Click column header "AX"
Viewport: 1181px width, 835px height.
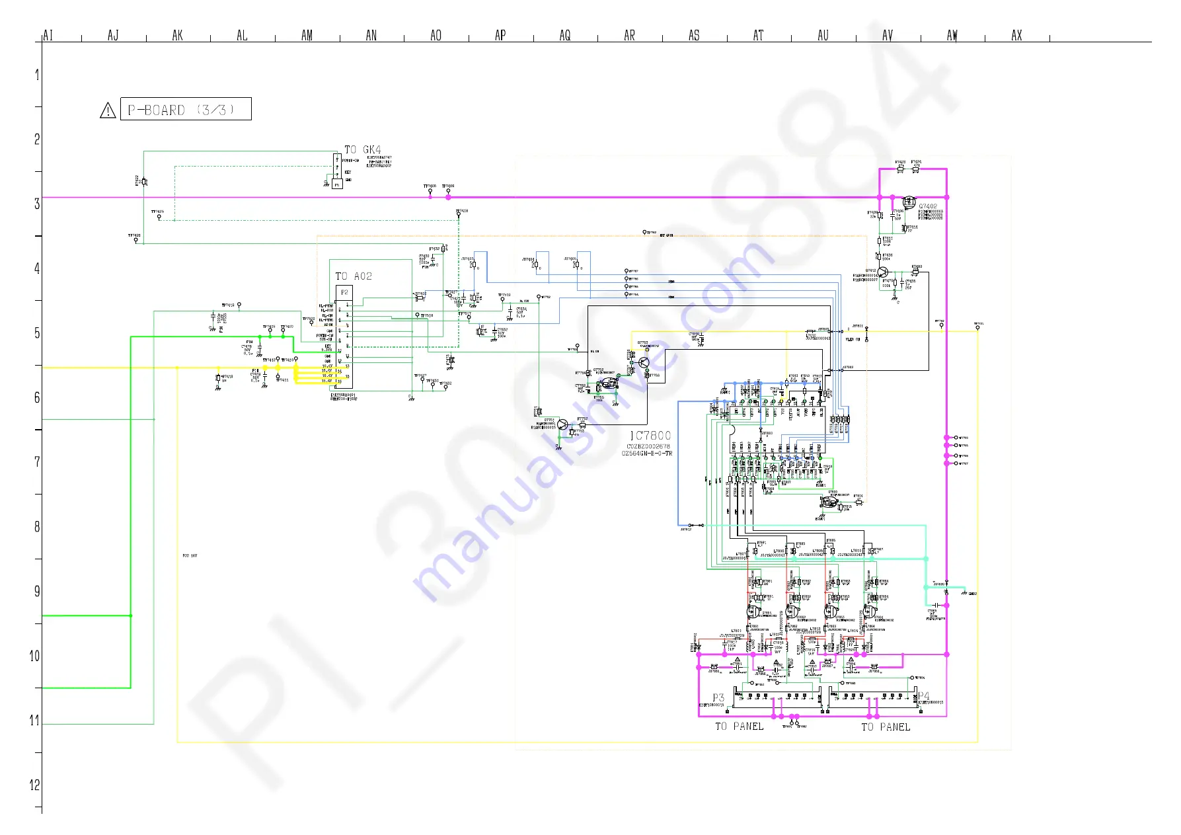click(1016, 35)
